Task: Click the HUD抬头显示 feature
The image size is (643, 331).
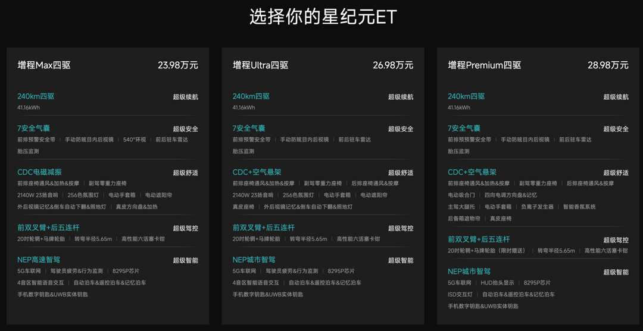Action: pos(497,283)
